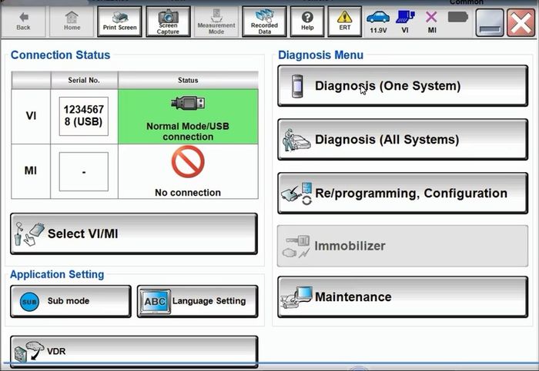The width and height of the screenshot is (539, 371).
Task: Click the "No connection" status text
Action: click(x=188, y=193)
